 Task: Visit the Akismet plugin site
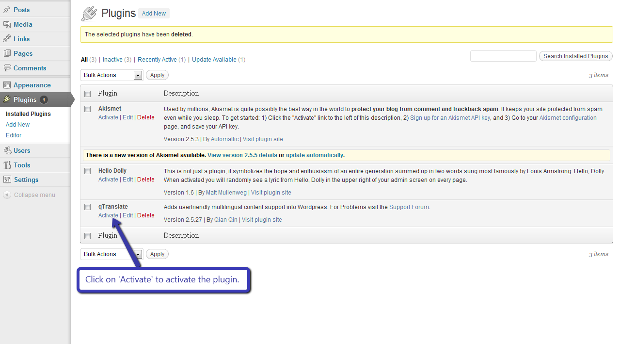263,139
